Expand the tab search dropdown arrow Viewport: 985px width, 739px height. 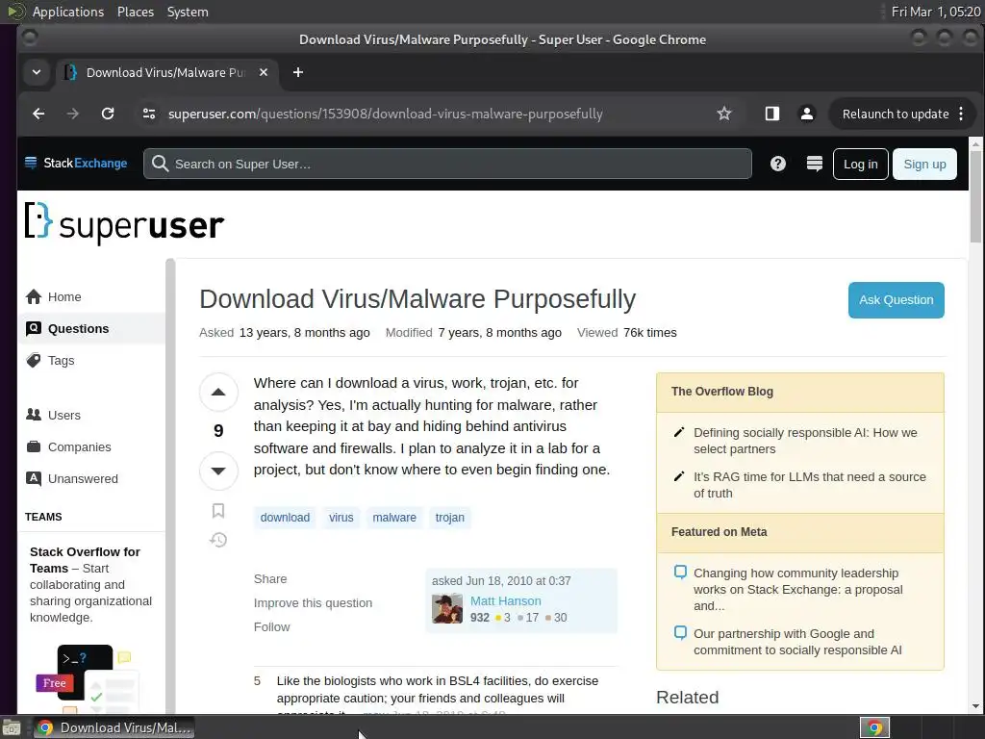(x=37, y=72)
